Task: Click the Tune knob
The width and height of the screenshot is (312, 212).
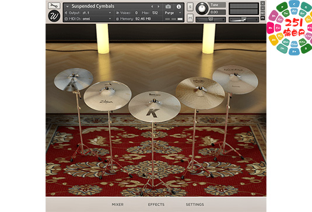Action: (202, 8)
